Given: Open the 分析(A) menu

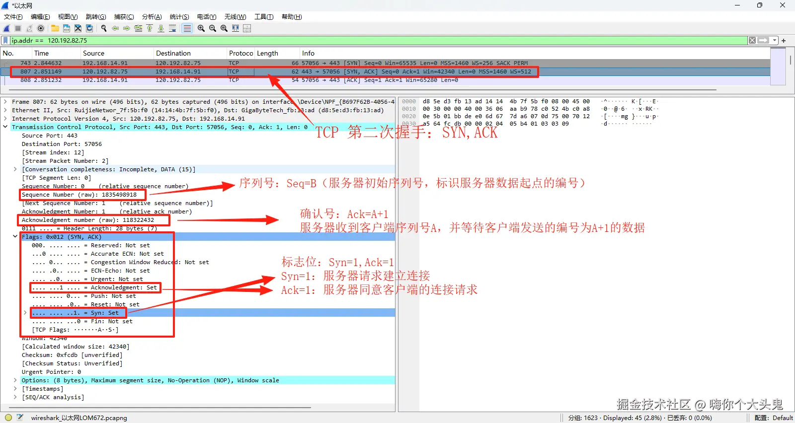Looking at the screenshot, I should pyautogui.click(x=152, y=17).
